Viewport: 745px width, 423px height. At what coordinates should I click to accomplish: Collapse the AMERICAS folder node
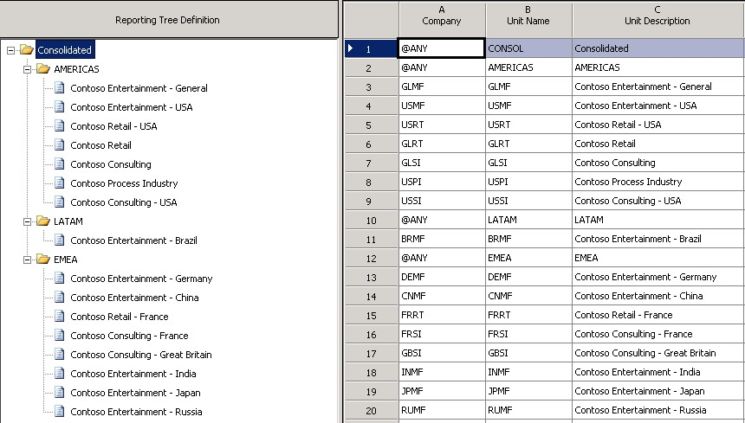click(27, 69)
